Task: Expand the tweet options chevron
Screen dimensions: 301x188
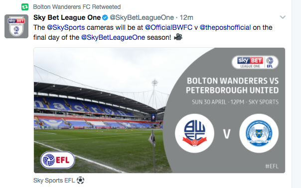Action: [x=283, y=17]
